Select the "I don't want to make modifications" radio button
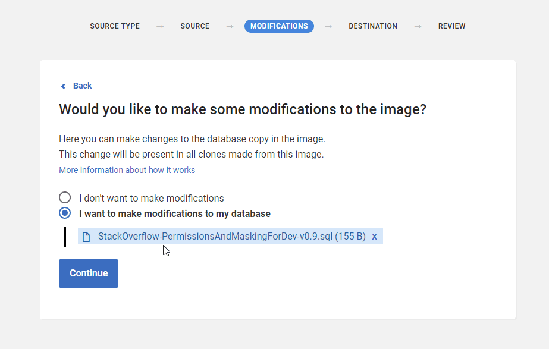 [65, 198]
